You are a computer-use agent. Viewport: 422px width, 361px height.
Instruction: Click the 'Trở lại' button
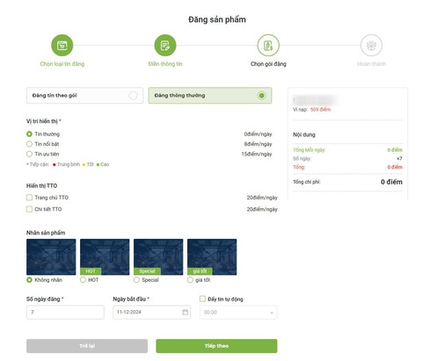click(87, 346)
